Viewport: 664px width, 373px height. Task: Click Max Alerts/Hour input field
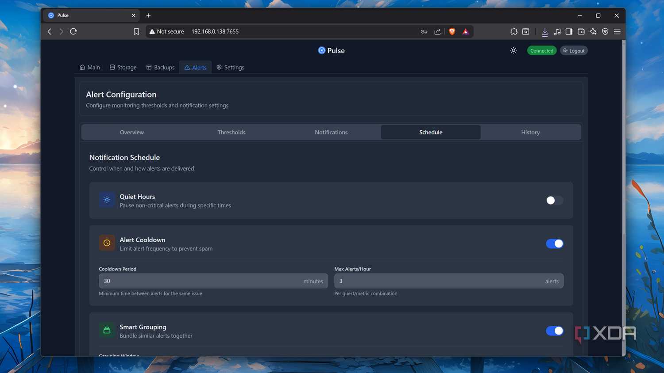(x=449, y=281)
